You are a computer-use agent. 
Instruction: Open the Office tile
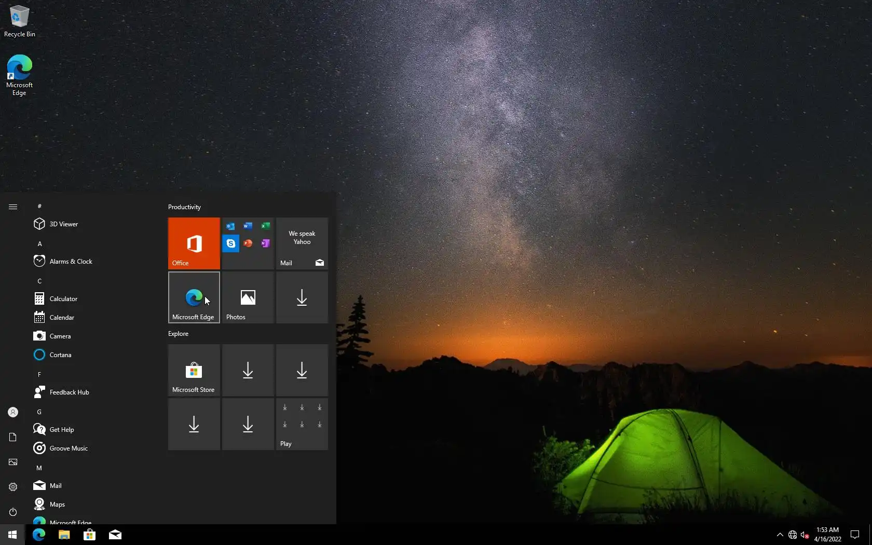point(194,243)
